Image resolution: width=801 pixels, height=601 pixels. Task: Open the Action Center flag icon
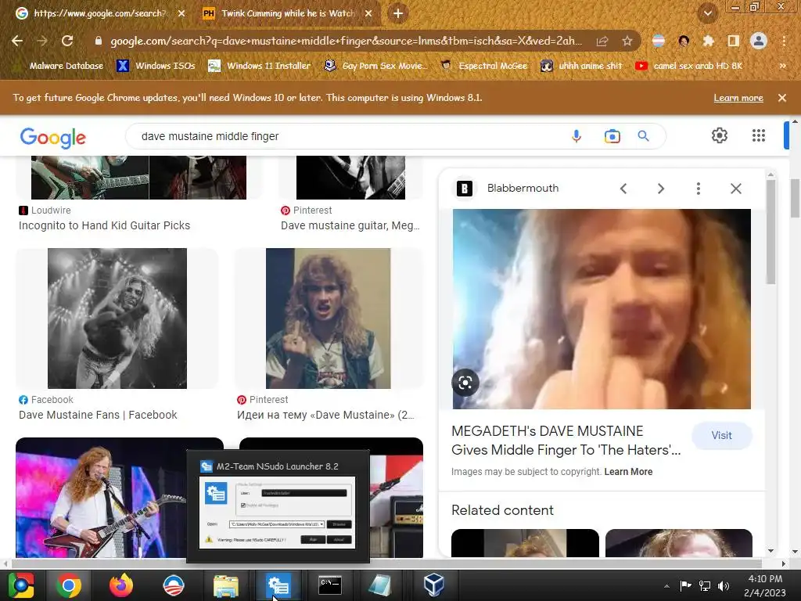(685, 585)
